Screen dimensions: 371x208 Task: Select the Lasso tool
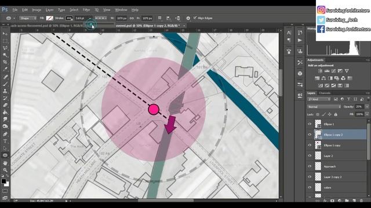pos(5,48)
